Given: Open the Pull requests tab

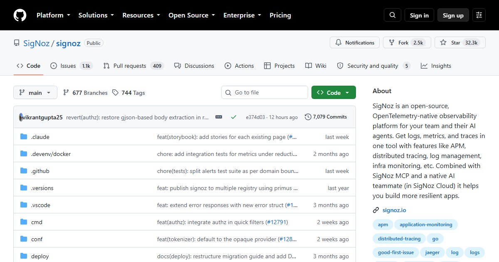Looking at the screenshot, I should 133,66.
